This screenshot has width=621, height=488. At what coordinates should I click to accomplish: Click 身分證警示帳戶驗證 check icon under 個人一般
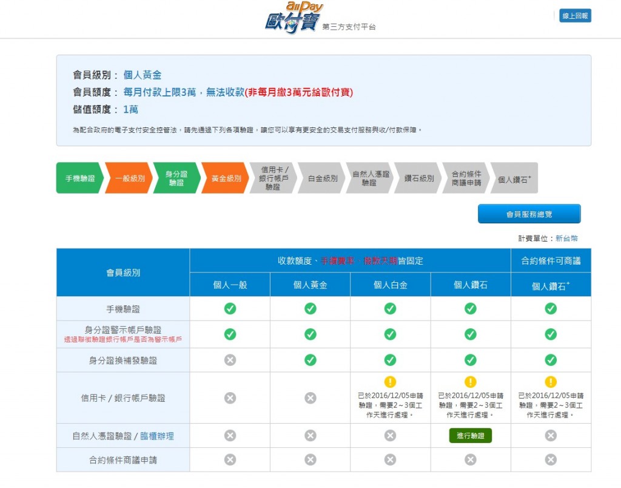click(x=230, y=334)
